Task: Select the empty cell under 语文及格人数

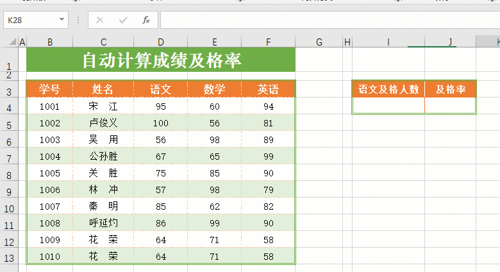Action: (x=388, y=106)
